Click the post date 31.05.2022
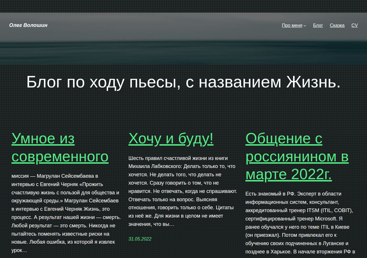This screenshot has height=258, width=367. tap(140, 239)
